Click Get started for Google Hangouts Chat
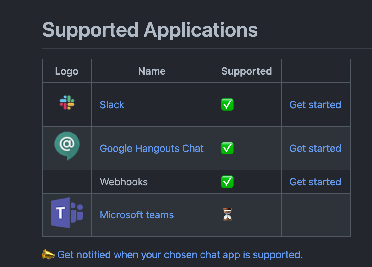The width and height of the screenshot is (372, 267). click(x=315, y=148)
